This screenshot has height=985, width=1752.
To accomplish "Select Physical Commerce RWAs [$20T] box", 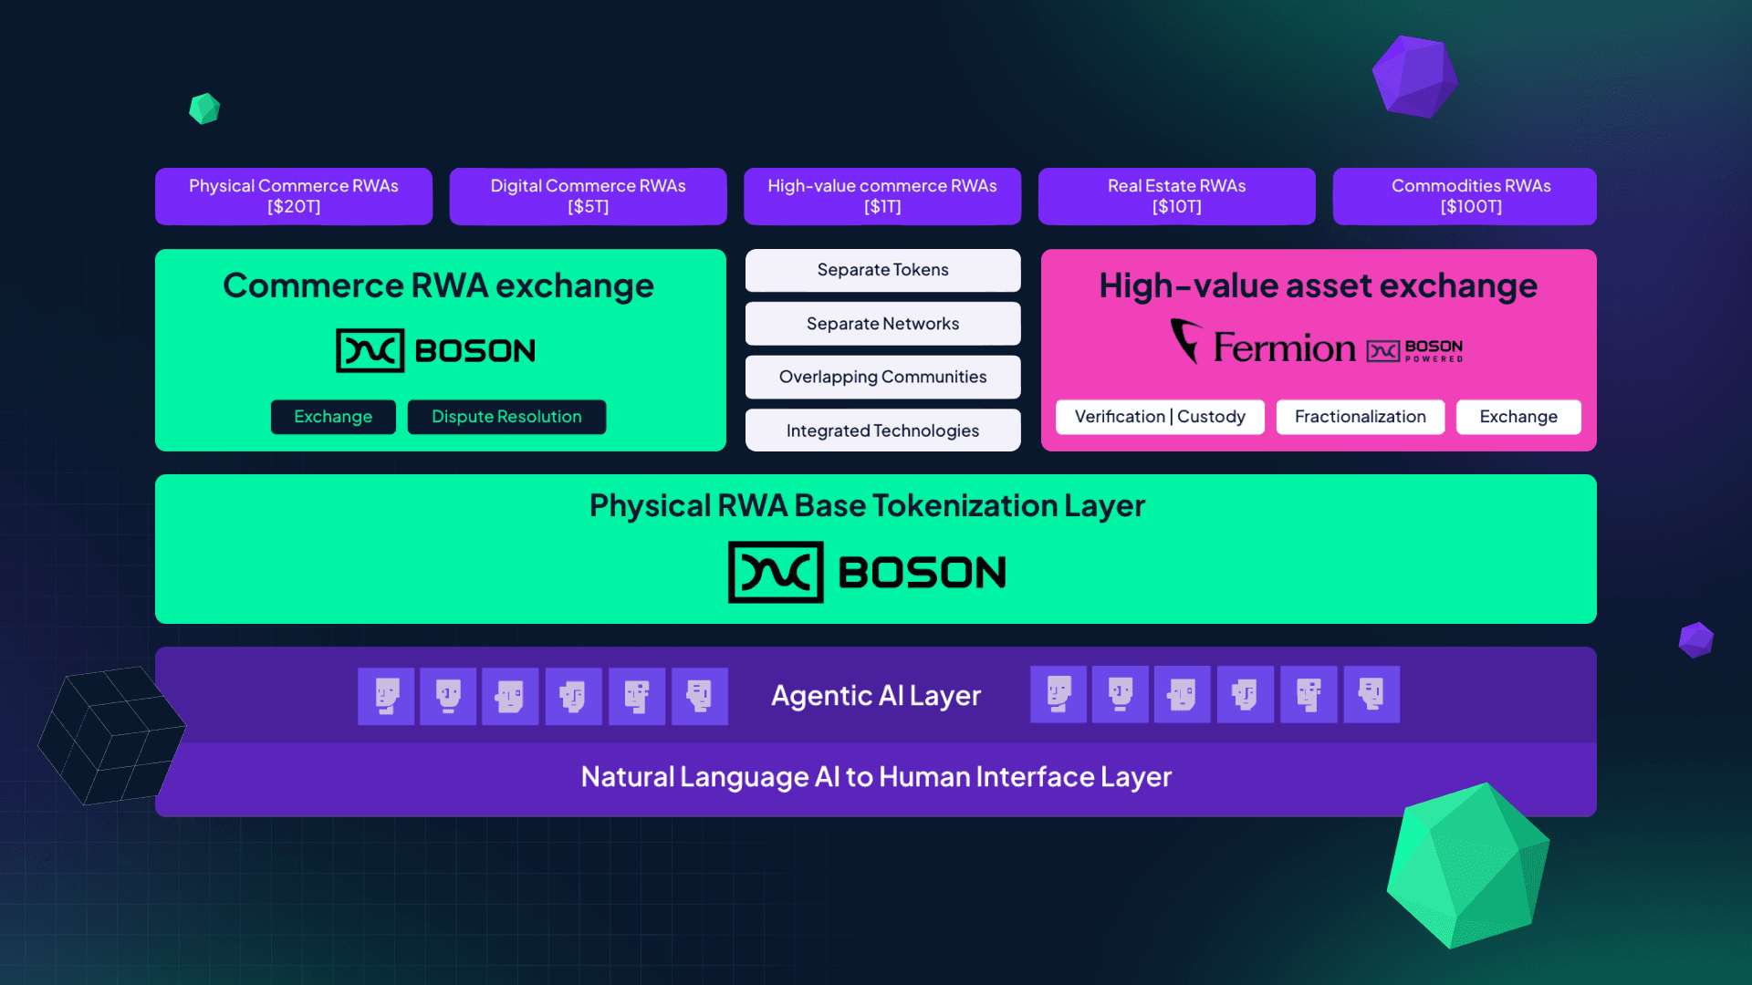I will [x=294, y=196].
